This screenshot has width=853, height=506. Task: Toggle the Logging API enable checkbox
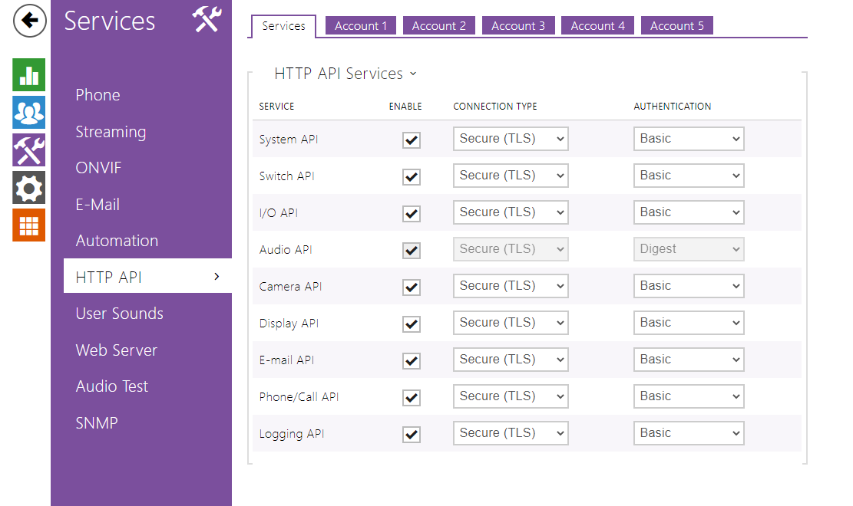(412, 435)
